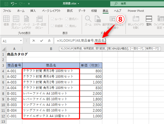Open the ヘルプ tab
This screenshot has height=124, width=164.
click(x=117, y=11)
